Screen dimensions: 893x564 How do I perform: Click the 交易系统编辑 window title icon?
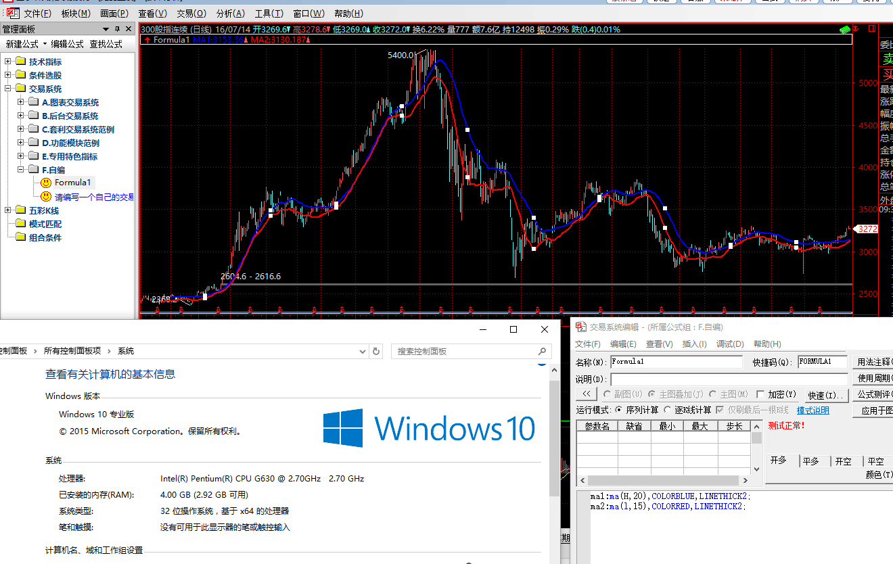tap(580, 327)
